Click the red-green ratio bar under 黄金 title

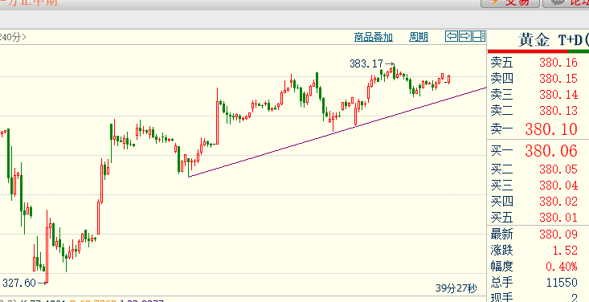[538, 51]
